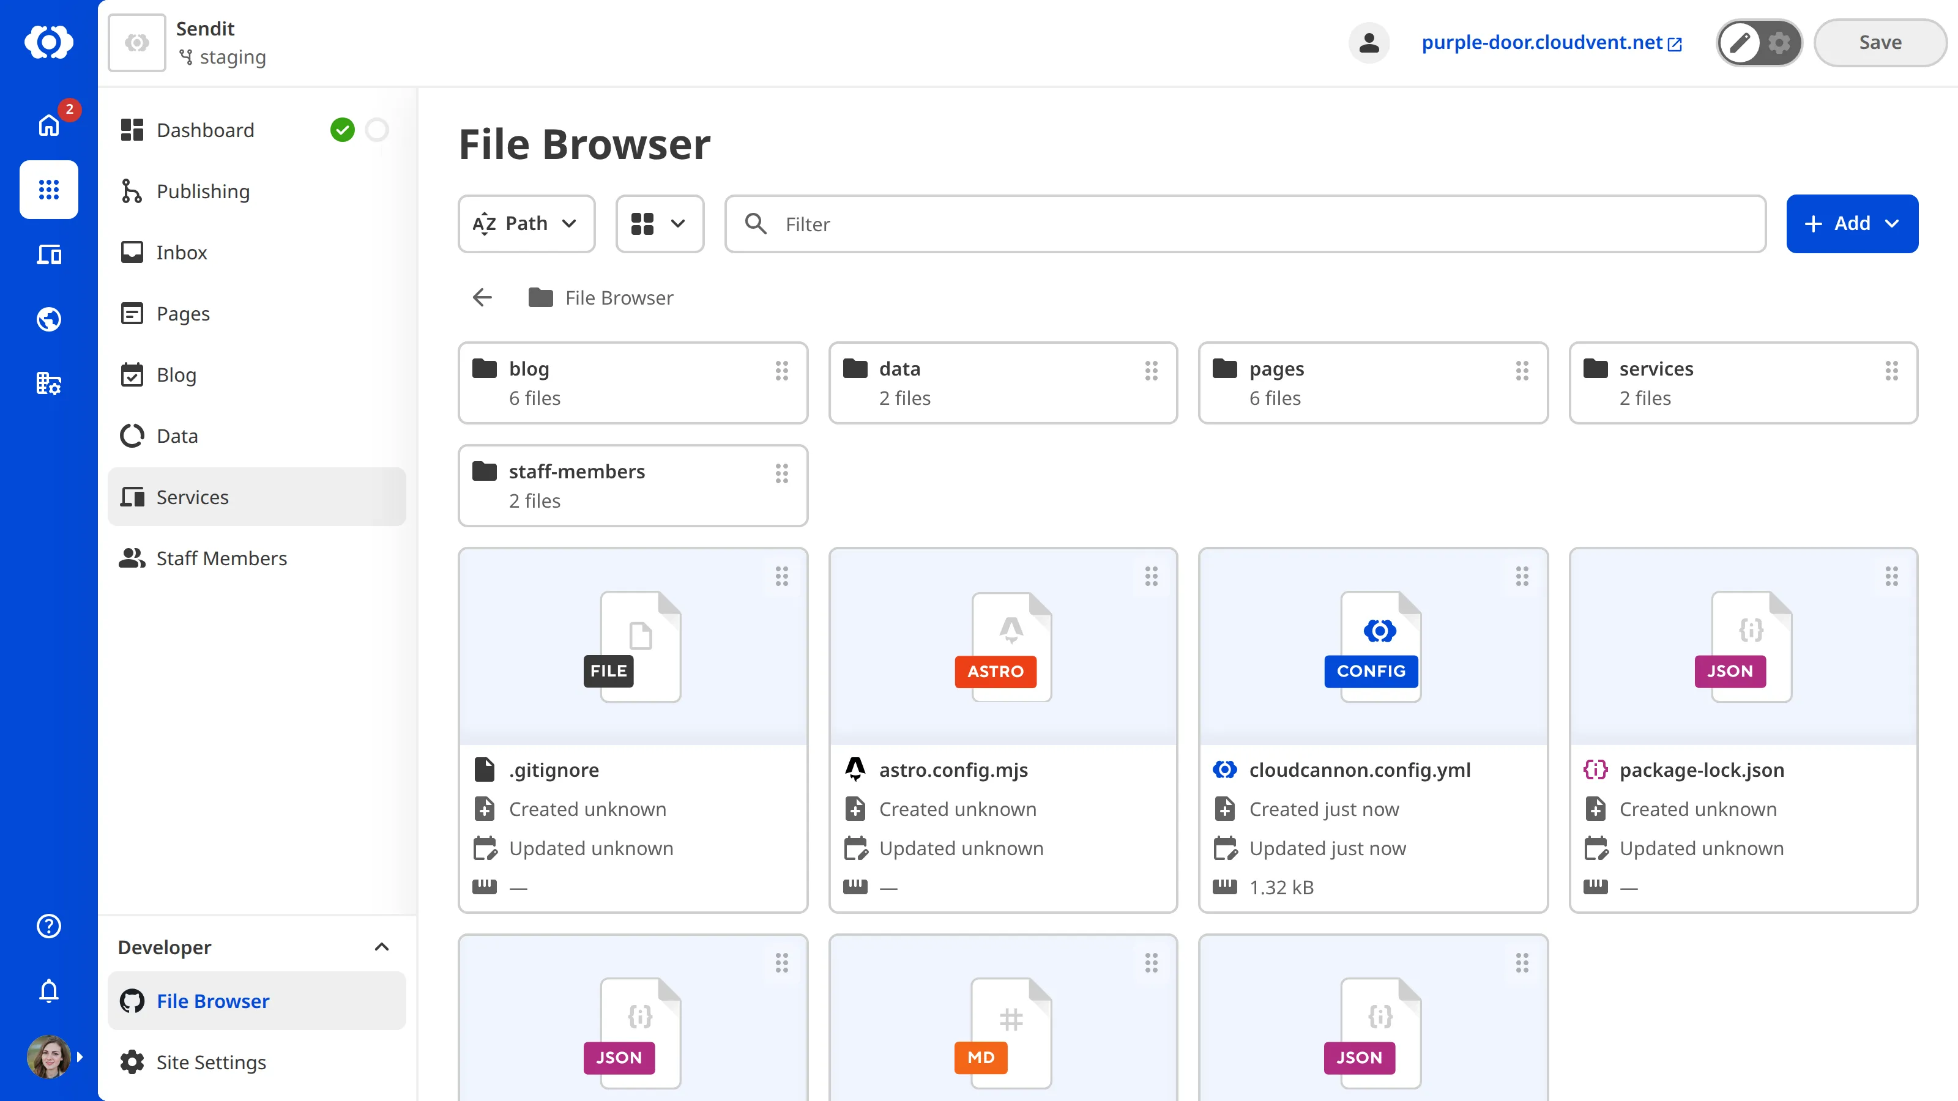Viewport: 1958px width, 1101px height.
Task: Click the CloudCannon logo icon
Action: click(x=49, y=42)
